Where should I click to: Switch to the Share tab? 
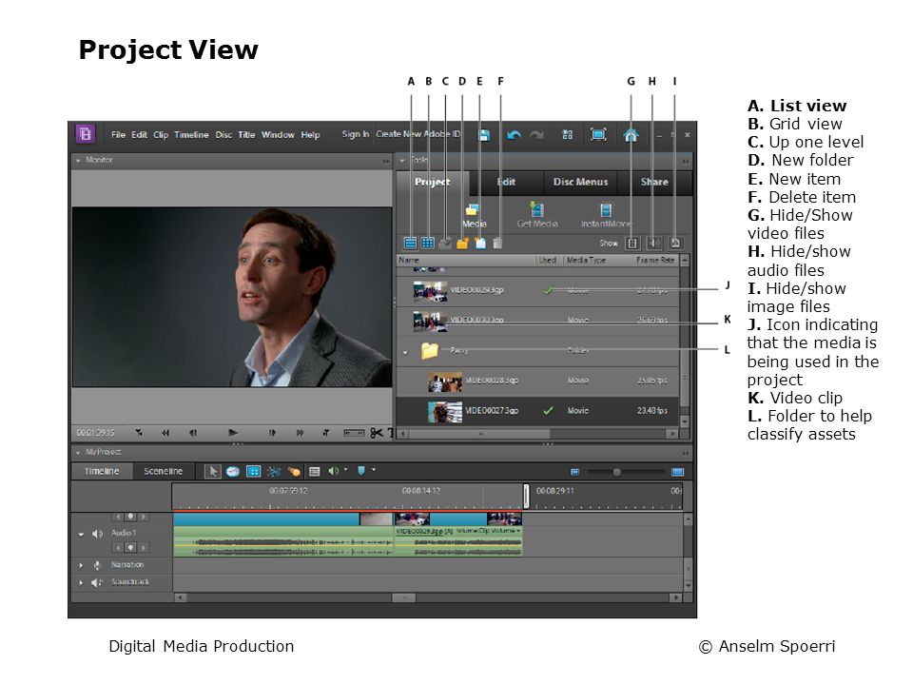pos(654,182)
